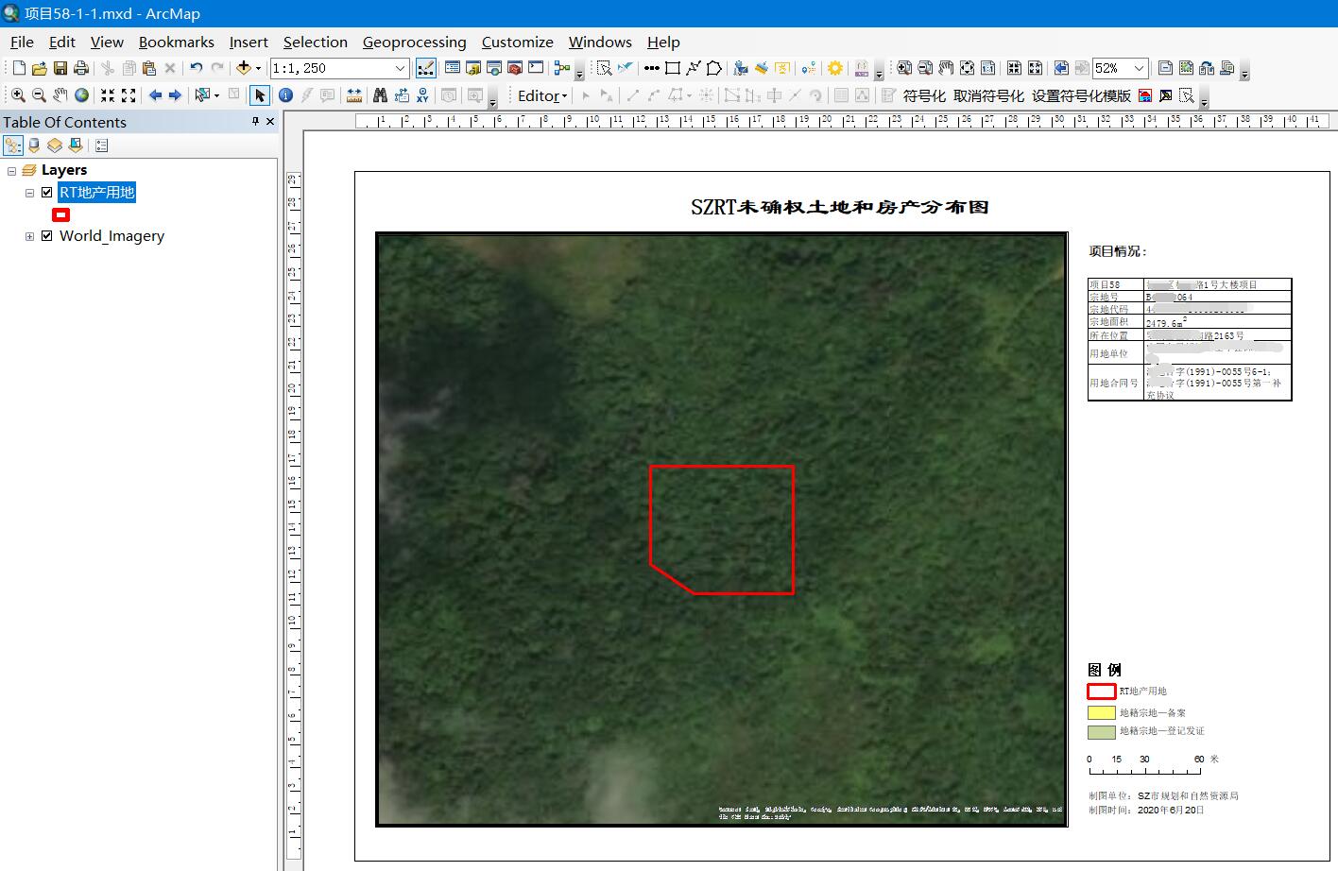Viewport: 1338px width, 871px height.
Task: Toggle auto-hide pin on Table Of Contents panel
Action: 255,122
